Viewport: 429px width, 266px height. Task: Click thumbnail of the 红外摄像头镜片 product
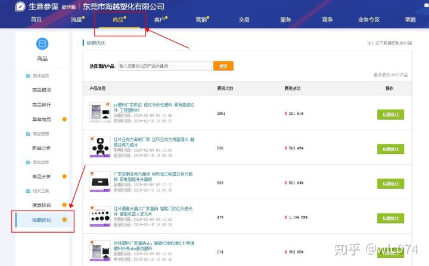[x=100, y=216]
